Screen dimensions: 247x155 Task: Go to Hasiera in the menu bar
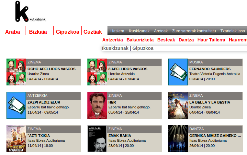click(117, 31)
